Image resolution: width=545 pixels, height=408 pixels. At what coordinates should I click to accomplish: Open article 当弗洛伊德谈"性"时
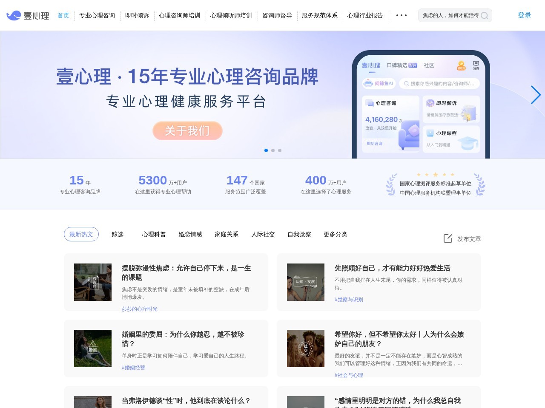tap(186, 401)
